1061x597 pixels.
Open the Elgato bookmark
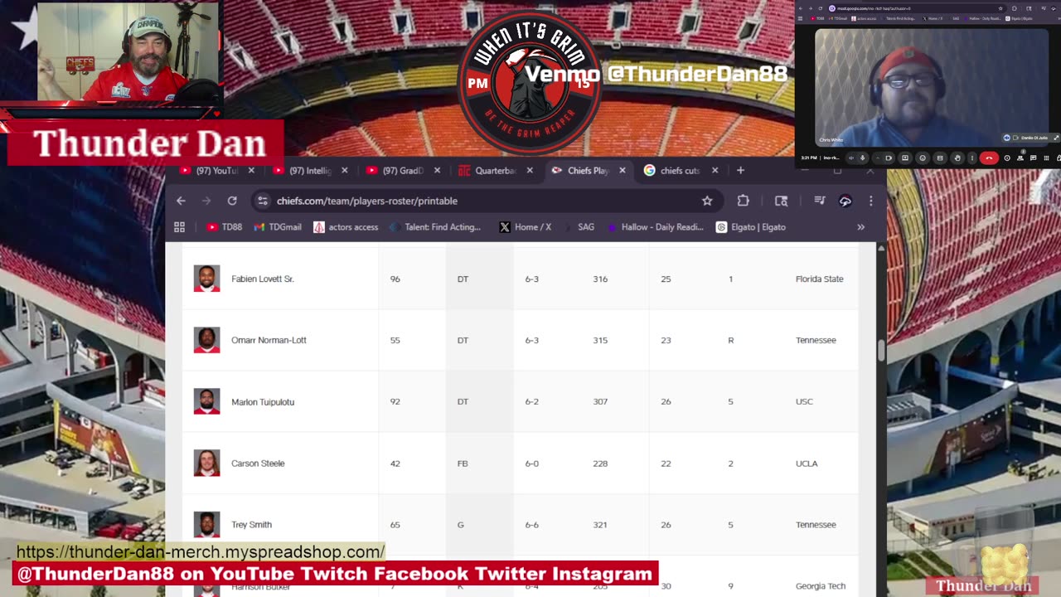750,227
